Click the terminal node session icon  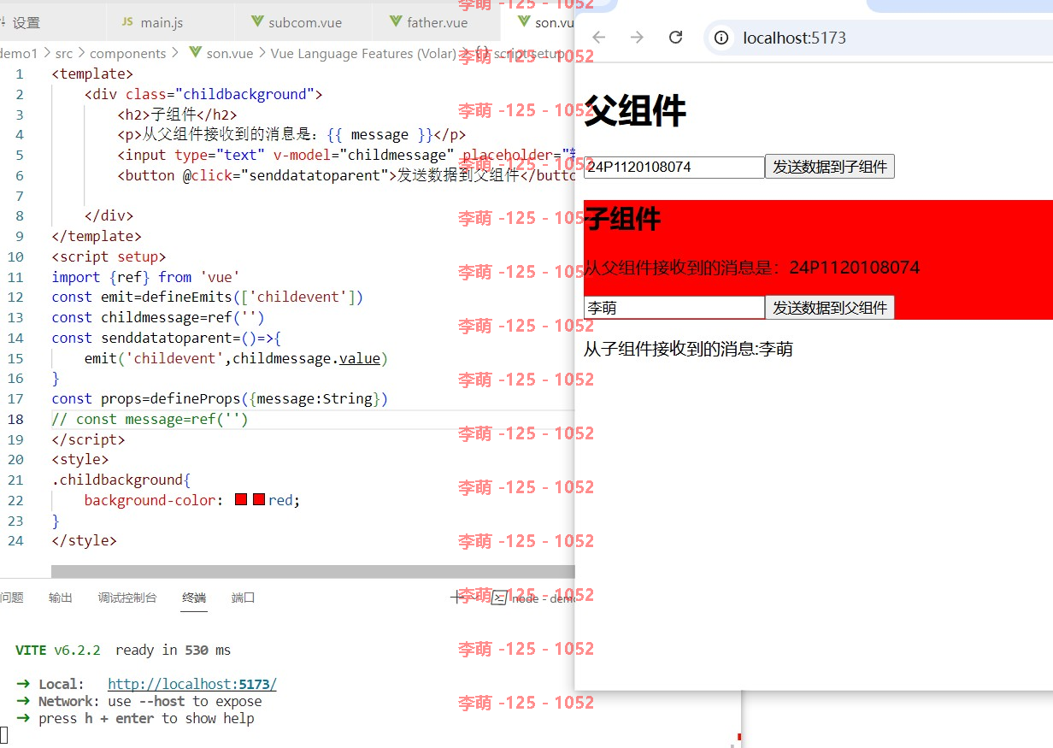point(499,598)
